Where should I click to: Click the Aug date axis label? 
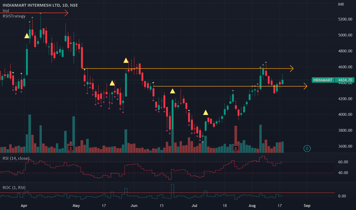(252, 206)
